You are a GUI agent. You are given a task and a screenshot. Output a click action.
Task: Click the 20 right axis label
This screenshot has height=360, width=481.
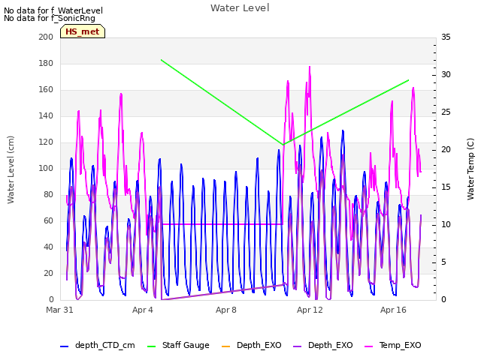[446, 150]
